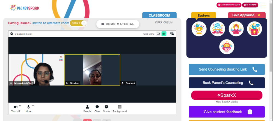Image resolution: width=273 pixels, height=121 pixels.
Task: Turn off the camera
Action: (x=16, y=109)
